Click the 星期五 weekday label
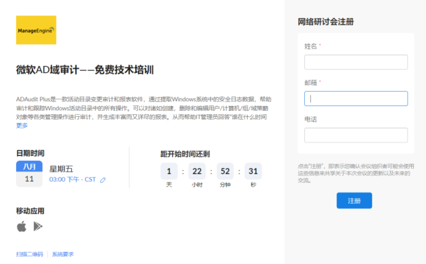This screenshot has width=426, height=264. [x=61, y=169]
